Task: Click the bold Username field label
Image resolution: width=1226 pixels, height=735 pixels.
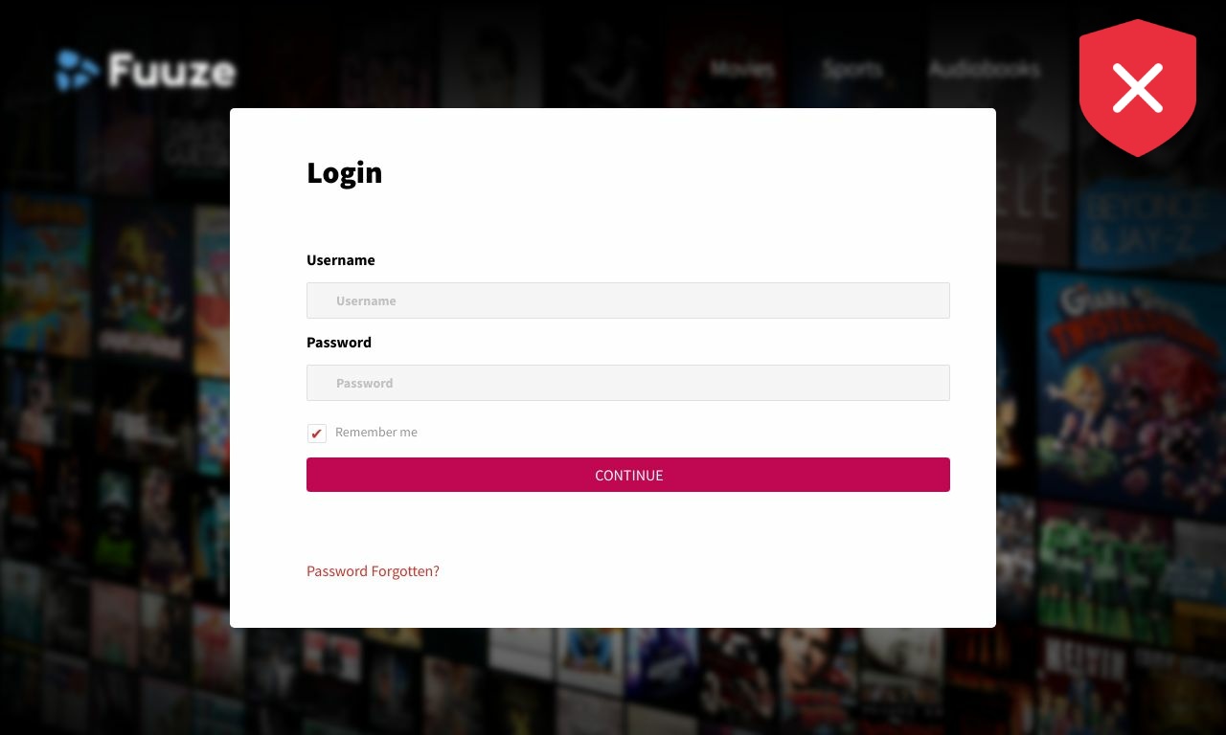Action: [341, 260]
